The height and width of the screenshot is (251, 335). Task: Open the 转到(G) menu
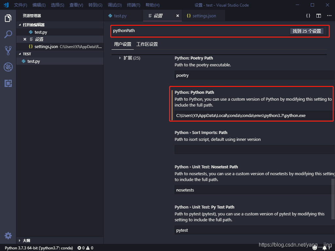[x=95, y=5]
